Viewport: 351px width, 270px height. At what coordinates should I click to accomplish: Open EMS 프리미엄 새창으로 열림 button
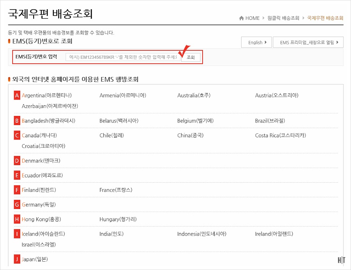pos(308,42)
